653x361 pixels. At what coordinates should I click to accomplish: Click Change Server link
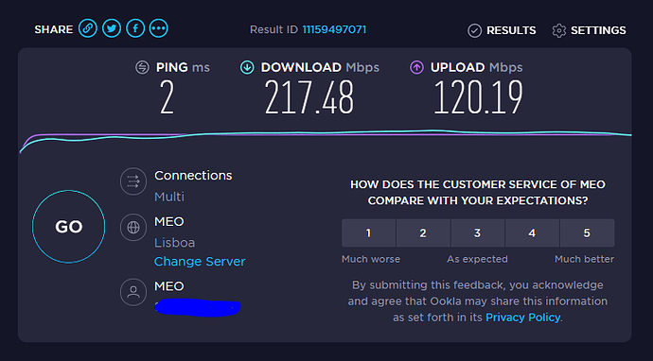click(x=200, y=262)
